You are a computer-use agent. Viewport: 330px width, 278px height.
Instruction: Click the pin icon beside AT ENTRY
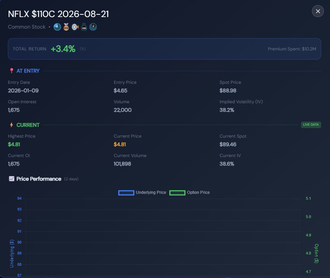(x=12, y=71)
